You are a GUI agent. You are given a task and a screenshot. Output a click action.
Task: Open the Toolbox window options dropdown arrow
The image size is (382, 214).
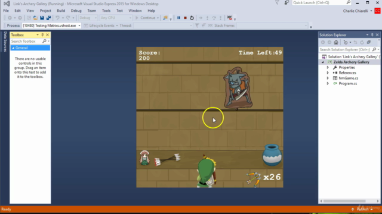point(38,35)
